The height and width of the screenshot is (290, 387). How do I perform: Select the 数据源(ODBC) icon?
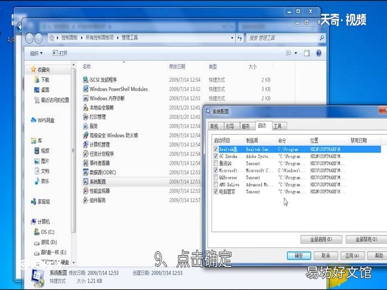(85, 172)
